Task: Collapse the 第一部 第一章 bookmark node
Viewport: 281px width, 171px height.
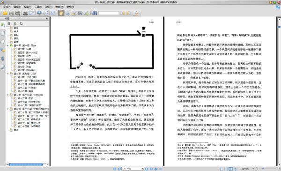Action: [7, 46]
